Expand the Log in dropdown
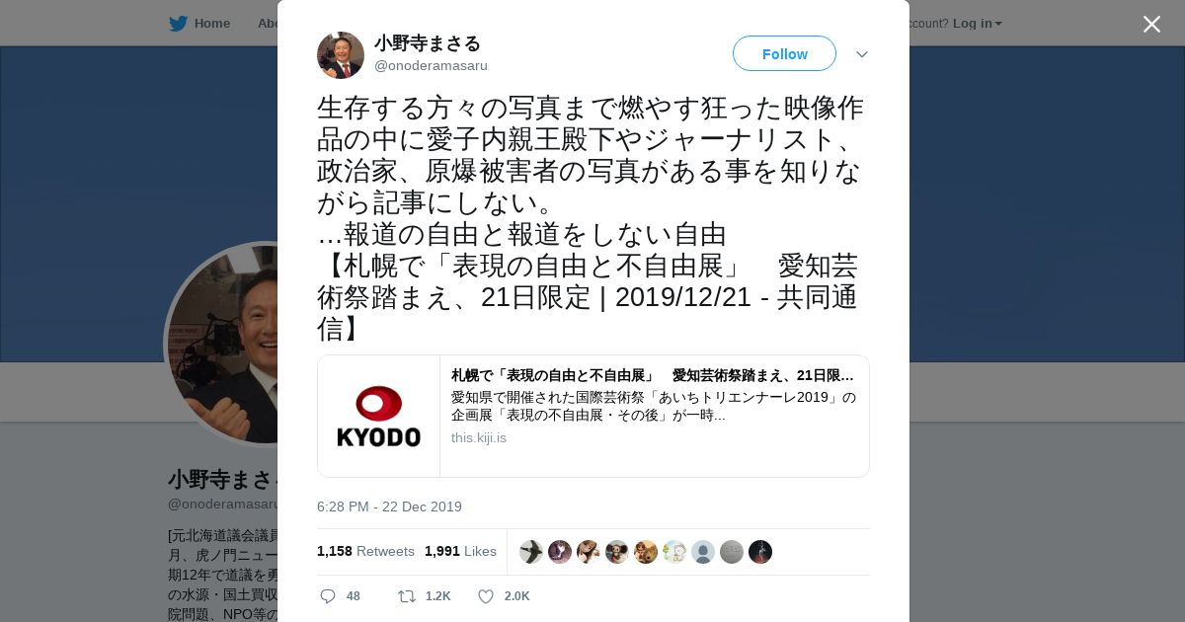Screen dimensions: 1185x622 977,23
